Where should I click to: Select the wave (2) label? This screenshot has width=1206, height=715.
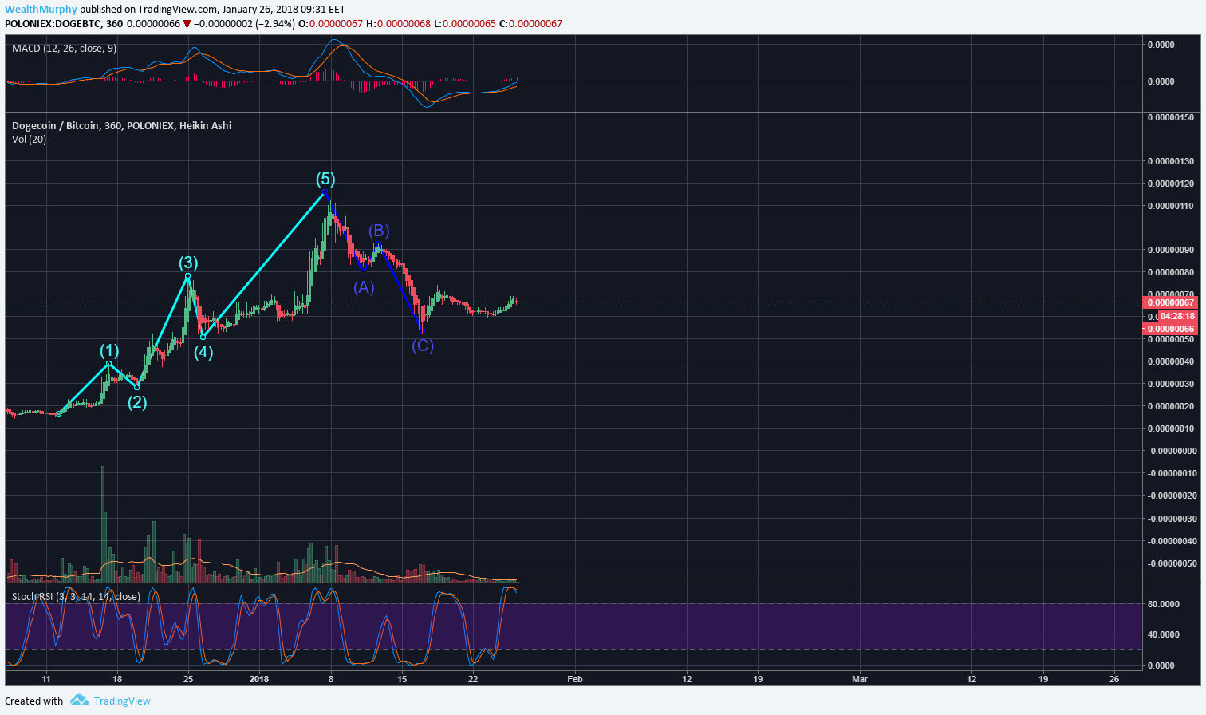point(137,401)
